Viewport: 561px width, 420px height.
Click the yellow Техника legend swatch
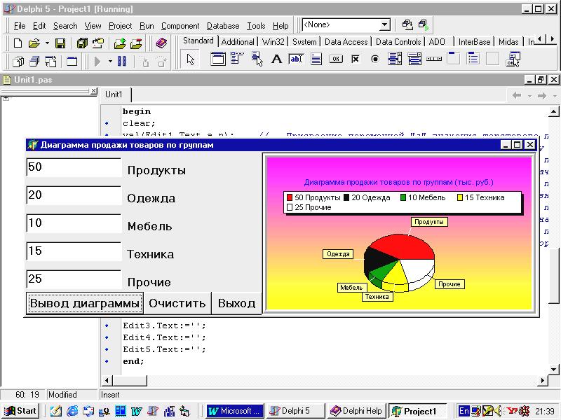pyautogui.click(x=460, y=197)
